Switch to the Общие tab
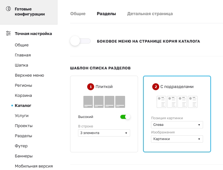223x170 pixels. pyautogui.click(x=78, y=14)
